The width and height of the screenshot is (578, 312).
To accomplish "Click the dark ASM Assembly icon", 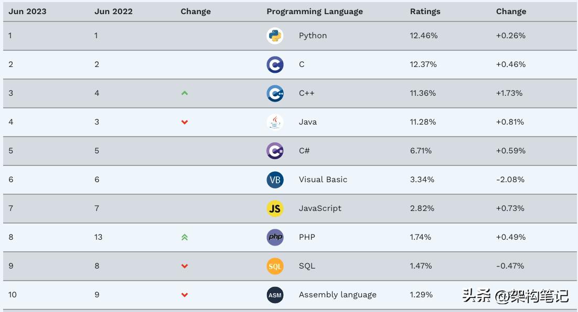I will pyautogui.click(x=275, y=295).
